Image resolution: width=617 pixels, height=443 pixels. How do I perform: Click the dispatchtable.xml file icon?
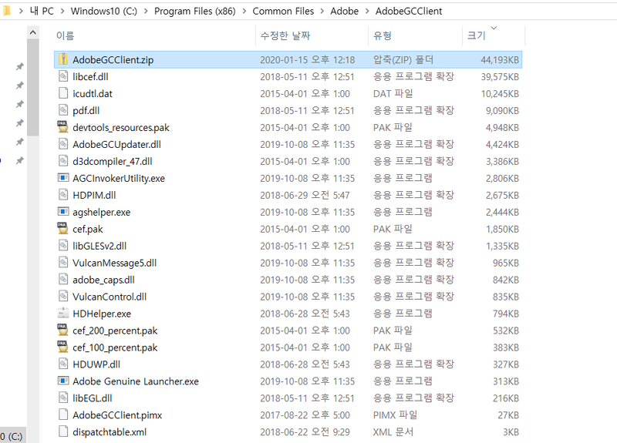point(63,431)
